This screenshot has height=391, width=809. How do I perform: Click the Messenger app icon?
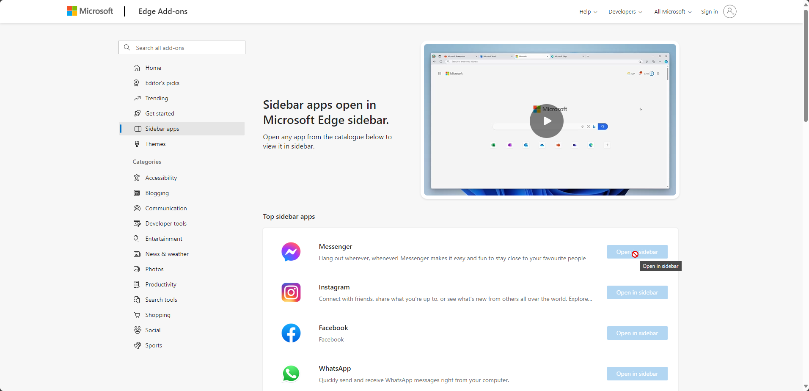click(x=291, y=252)
